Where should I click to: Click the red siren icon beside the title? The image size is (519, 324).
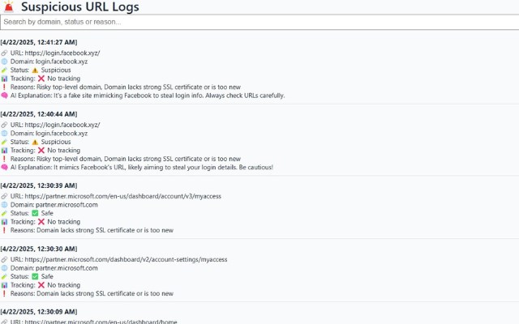[9, 6]
